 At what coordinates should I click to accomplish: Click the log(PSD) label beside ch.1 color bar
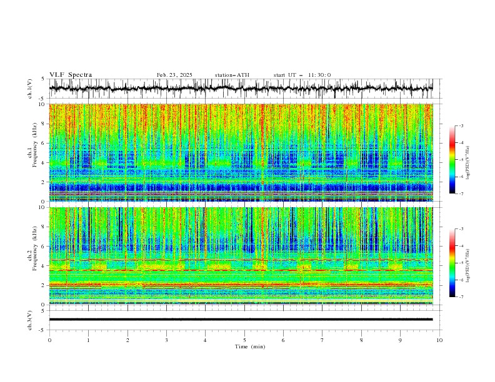[467, 163]
